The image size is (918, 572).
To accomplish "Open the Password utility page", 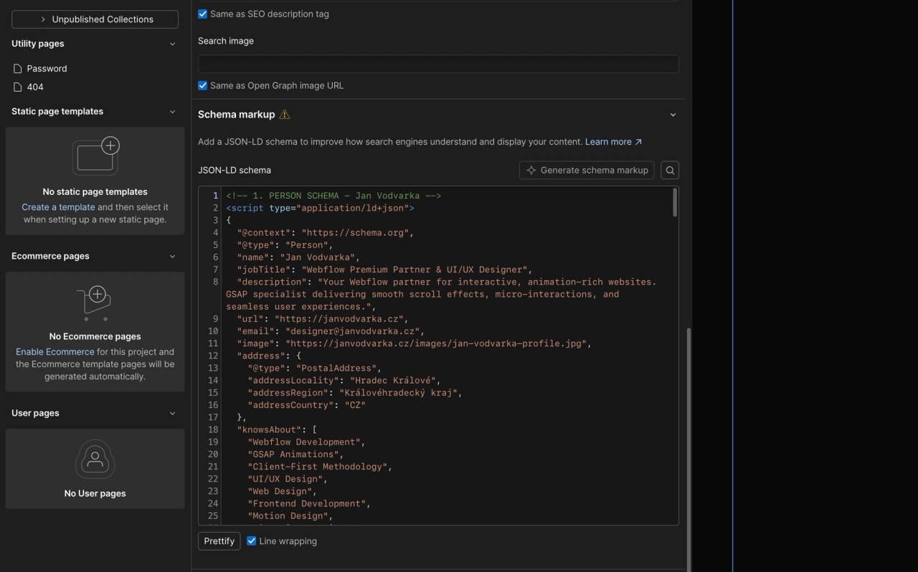I will [x=47, y=69].
